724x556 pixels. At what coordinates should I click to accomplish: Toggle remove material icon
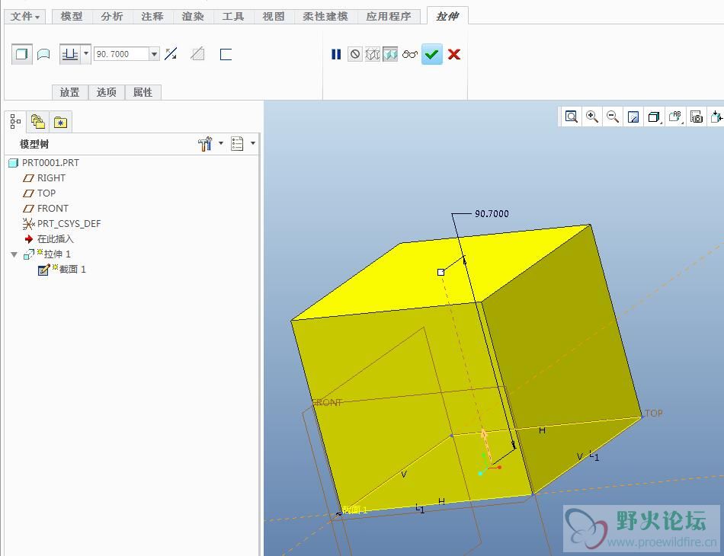(x=197, y=54)
